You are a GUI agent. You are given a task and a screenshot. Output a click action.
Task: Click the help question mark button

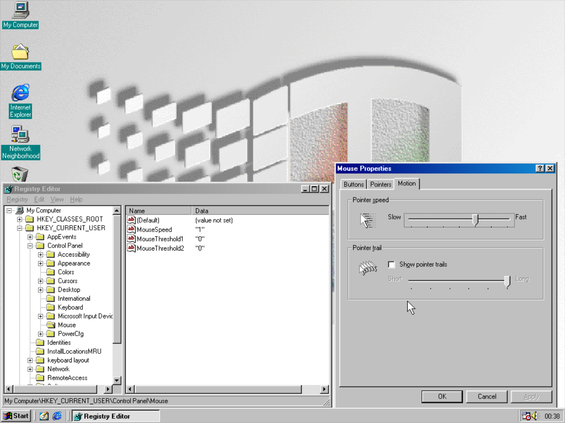coord(540,169)
